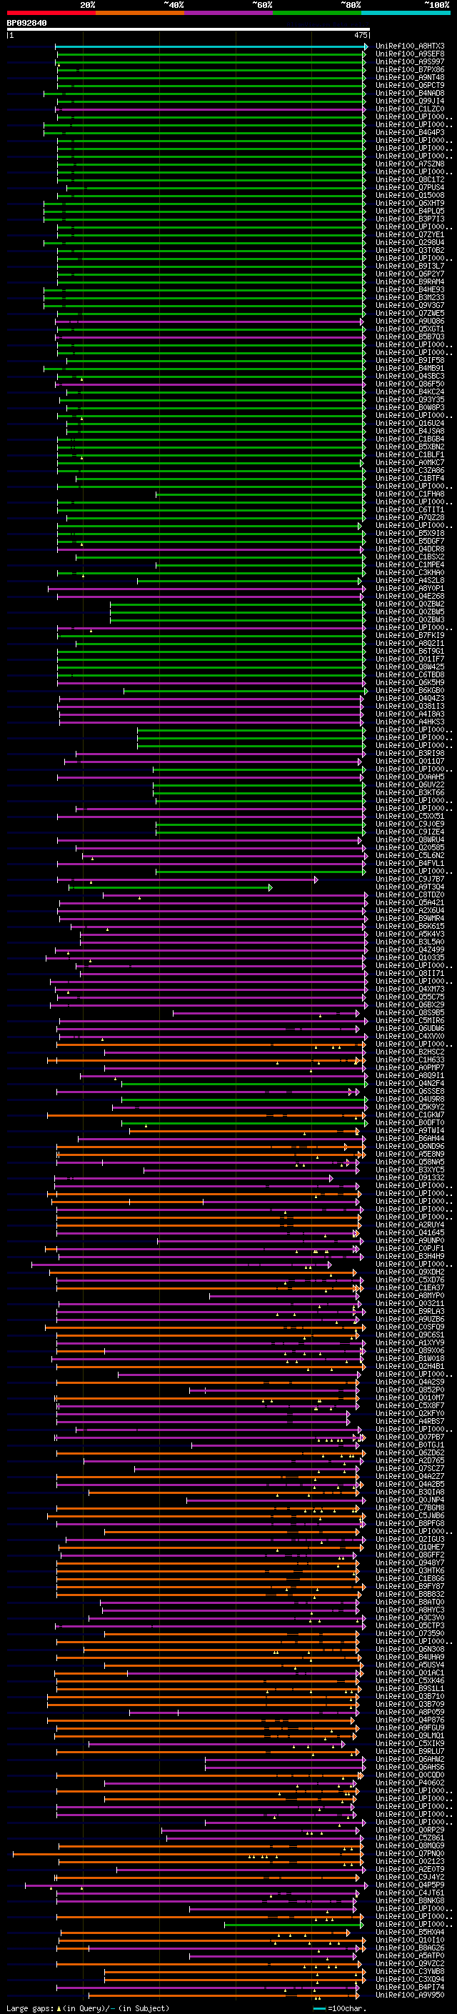Screen dimensions: 457x2014
Task: Open the hit UniRef100_Q4P5P9
Action: tap(410, 1886)
